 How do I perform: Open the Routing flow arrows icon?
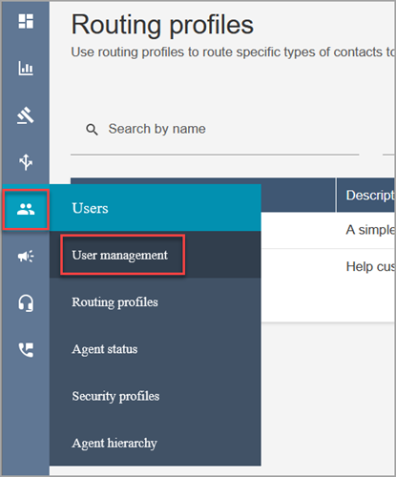pos(26,162)
